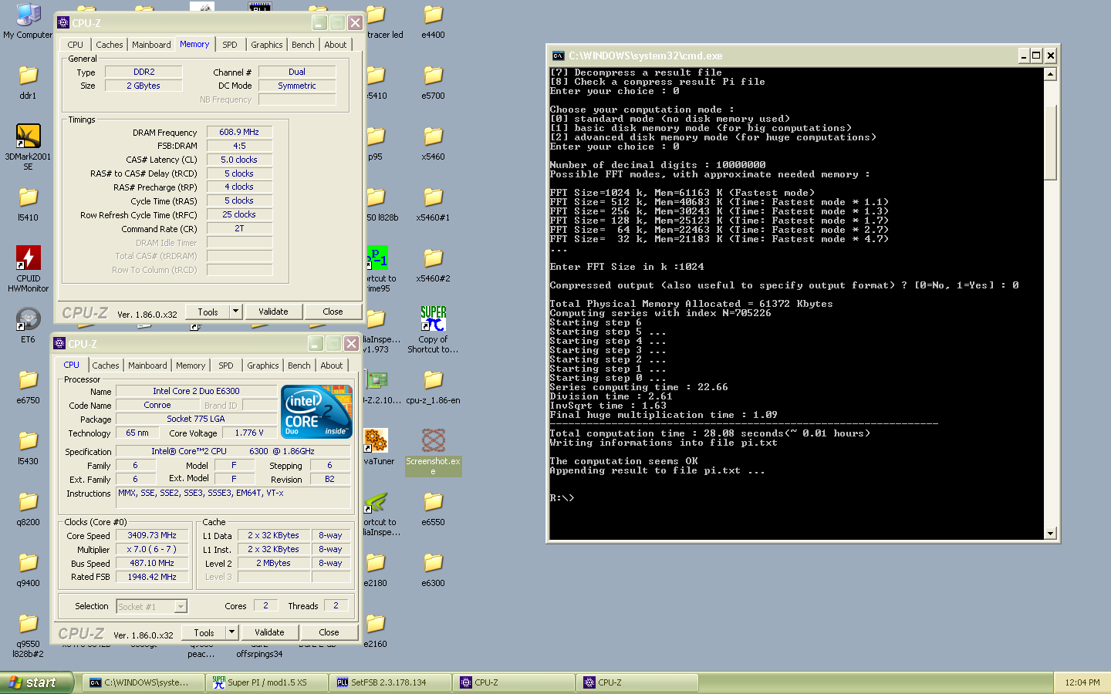1111x694 pixels.
Task: Open Tools dropdown arrow in Memory CPU-Z window
Action: (236, 312)
